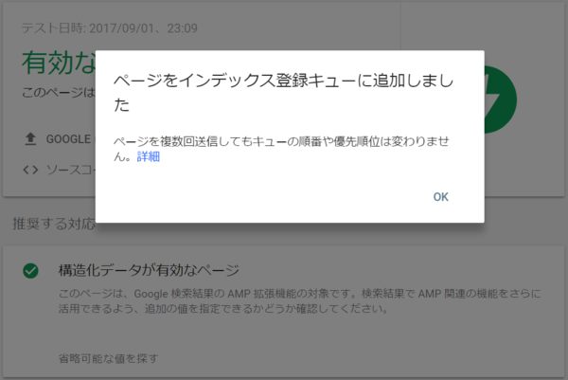Click the dialog message about キューの順番や優先順位

(x=281, y=149)
